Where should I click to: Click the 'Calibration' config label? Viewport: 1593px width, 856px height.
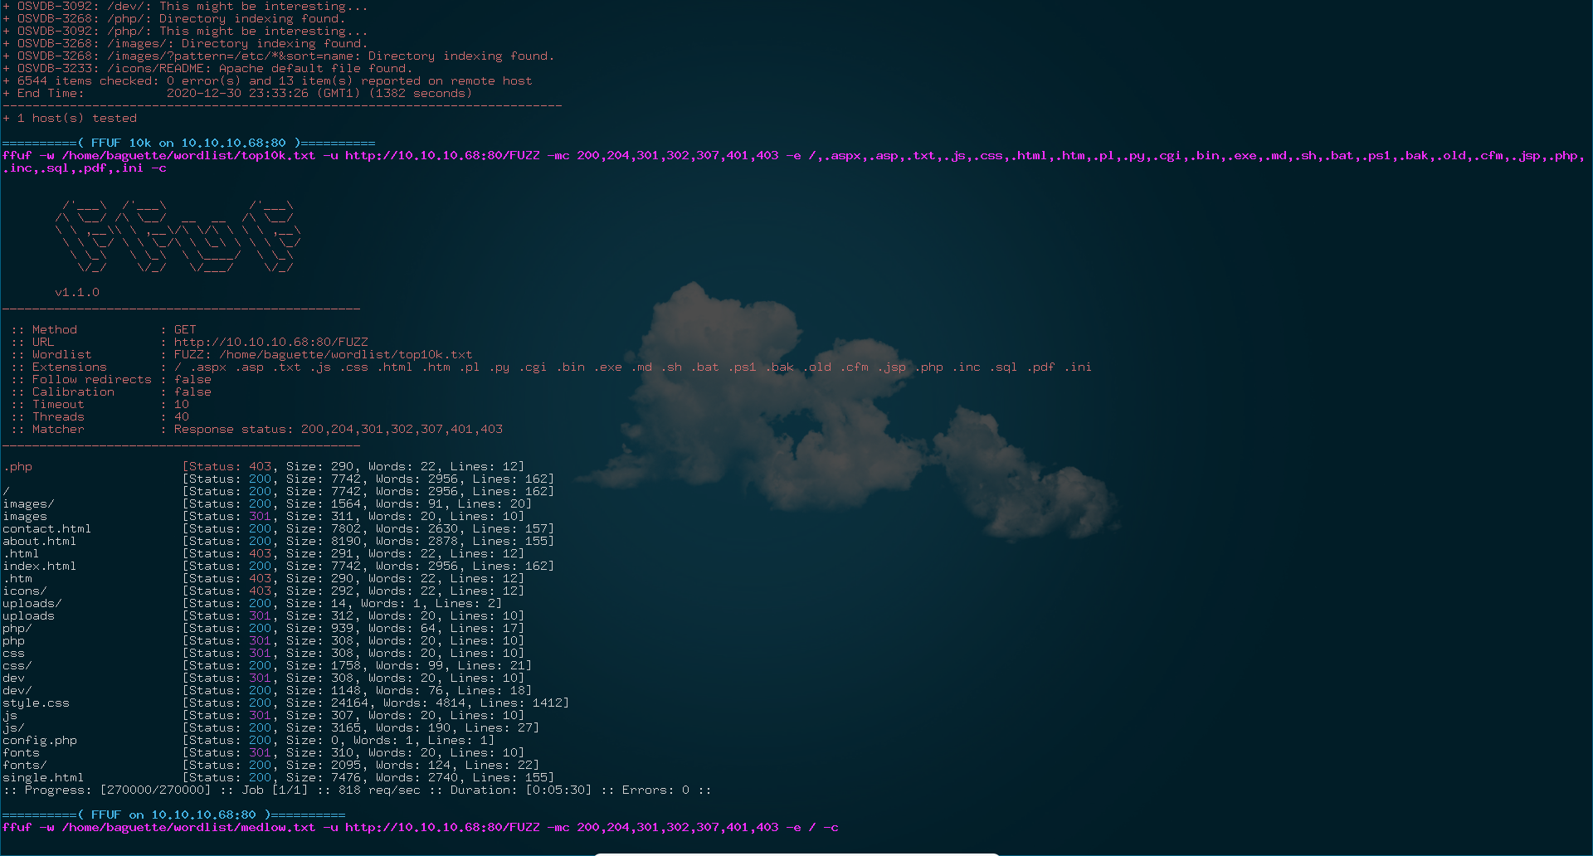(73, 392)
